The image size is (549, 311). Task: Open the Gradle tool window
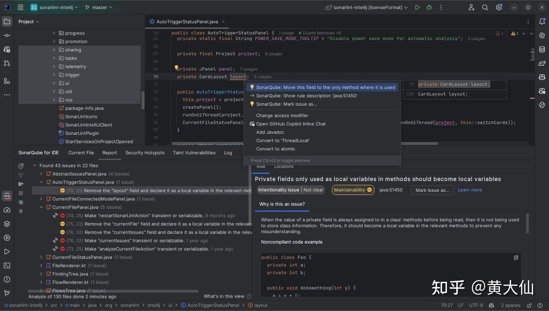click(542, 63)
